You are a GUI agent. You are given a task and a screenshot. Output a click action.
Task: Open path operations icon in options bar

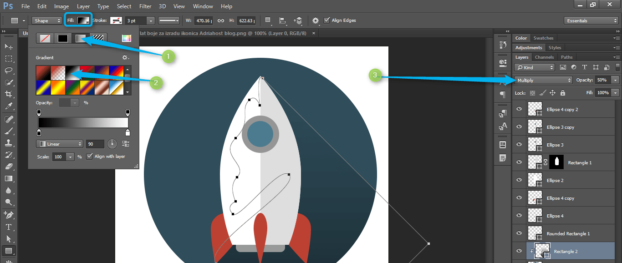click(x=268, y=20)
